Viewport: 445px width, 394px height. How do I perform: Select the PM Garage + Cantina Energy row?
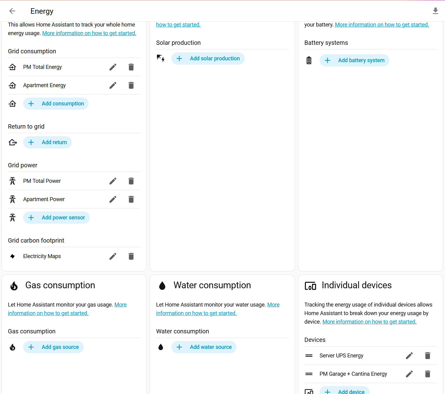pyautogui.click(x=353, y=374)
